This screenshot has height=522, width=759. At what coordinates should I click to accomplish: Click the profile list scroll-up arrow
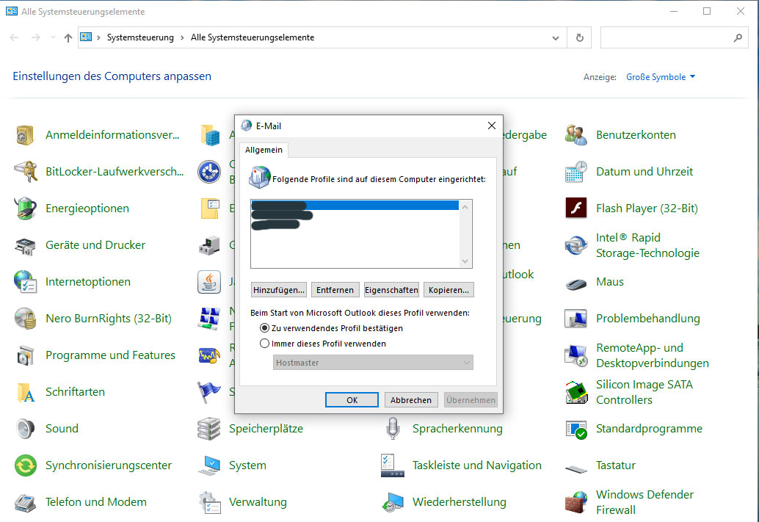[465, 207]
